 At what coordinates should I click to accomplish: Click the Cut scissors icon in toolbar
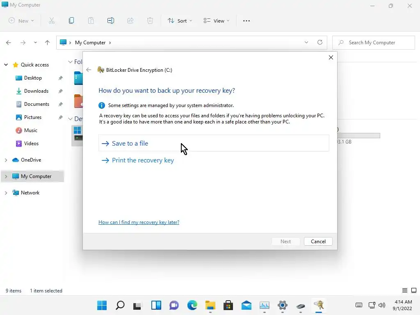click(52, 21)
